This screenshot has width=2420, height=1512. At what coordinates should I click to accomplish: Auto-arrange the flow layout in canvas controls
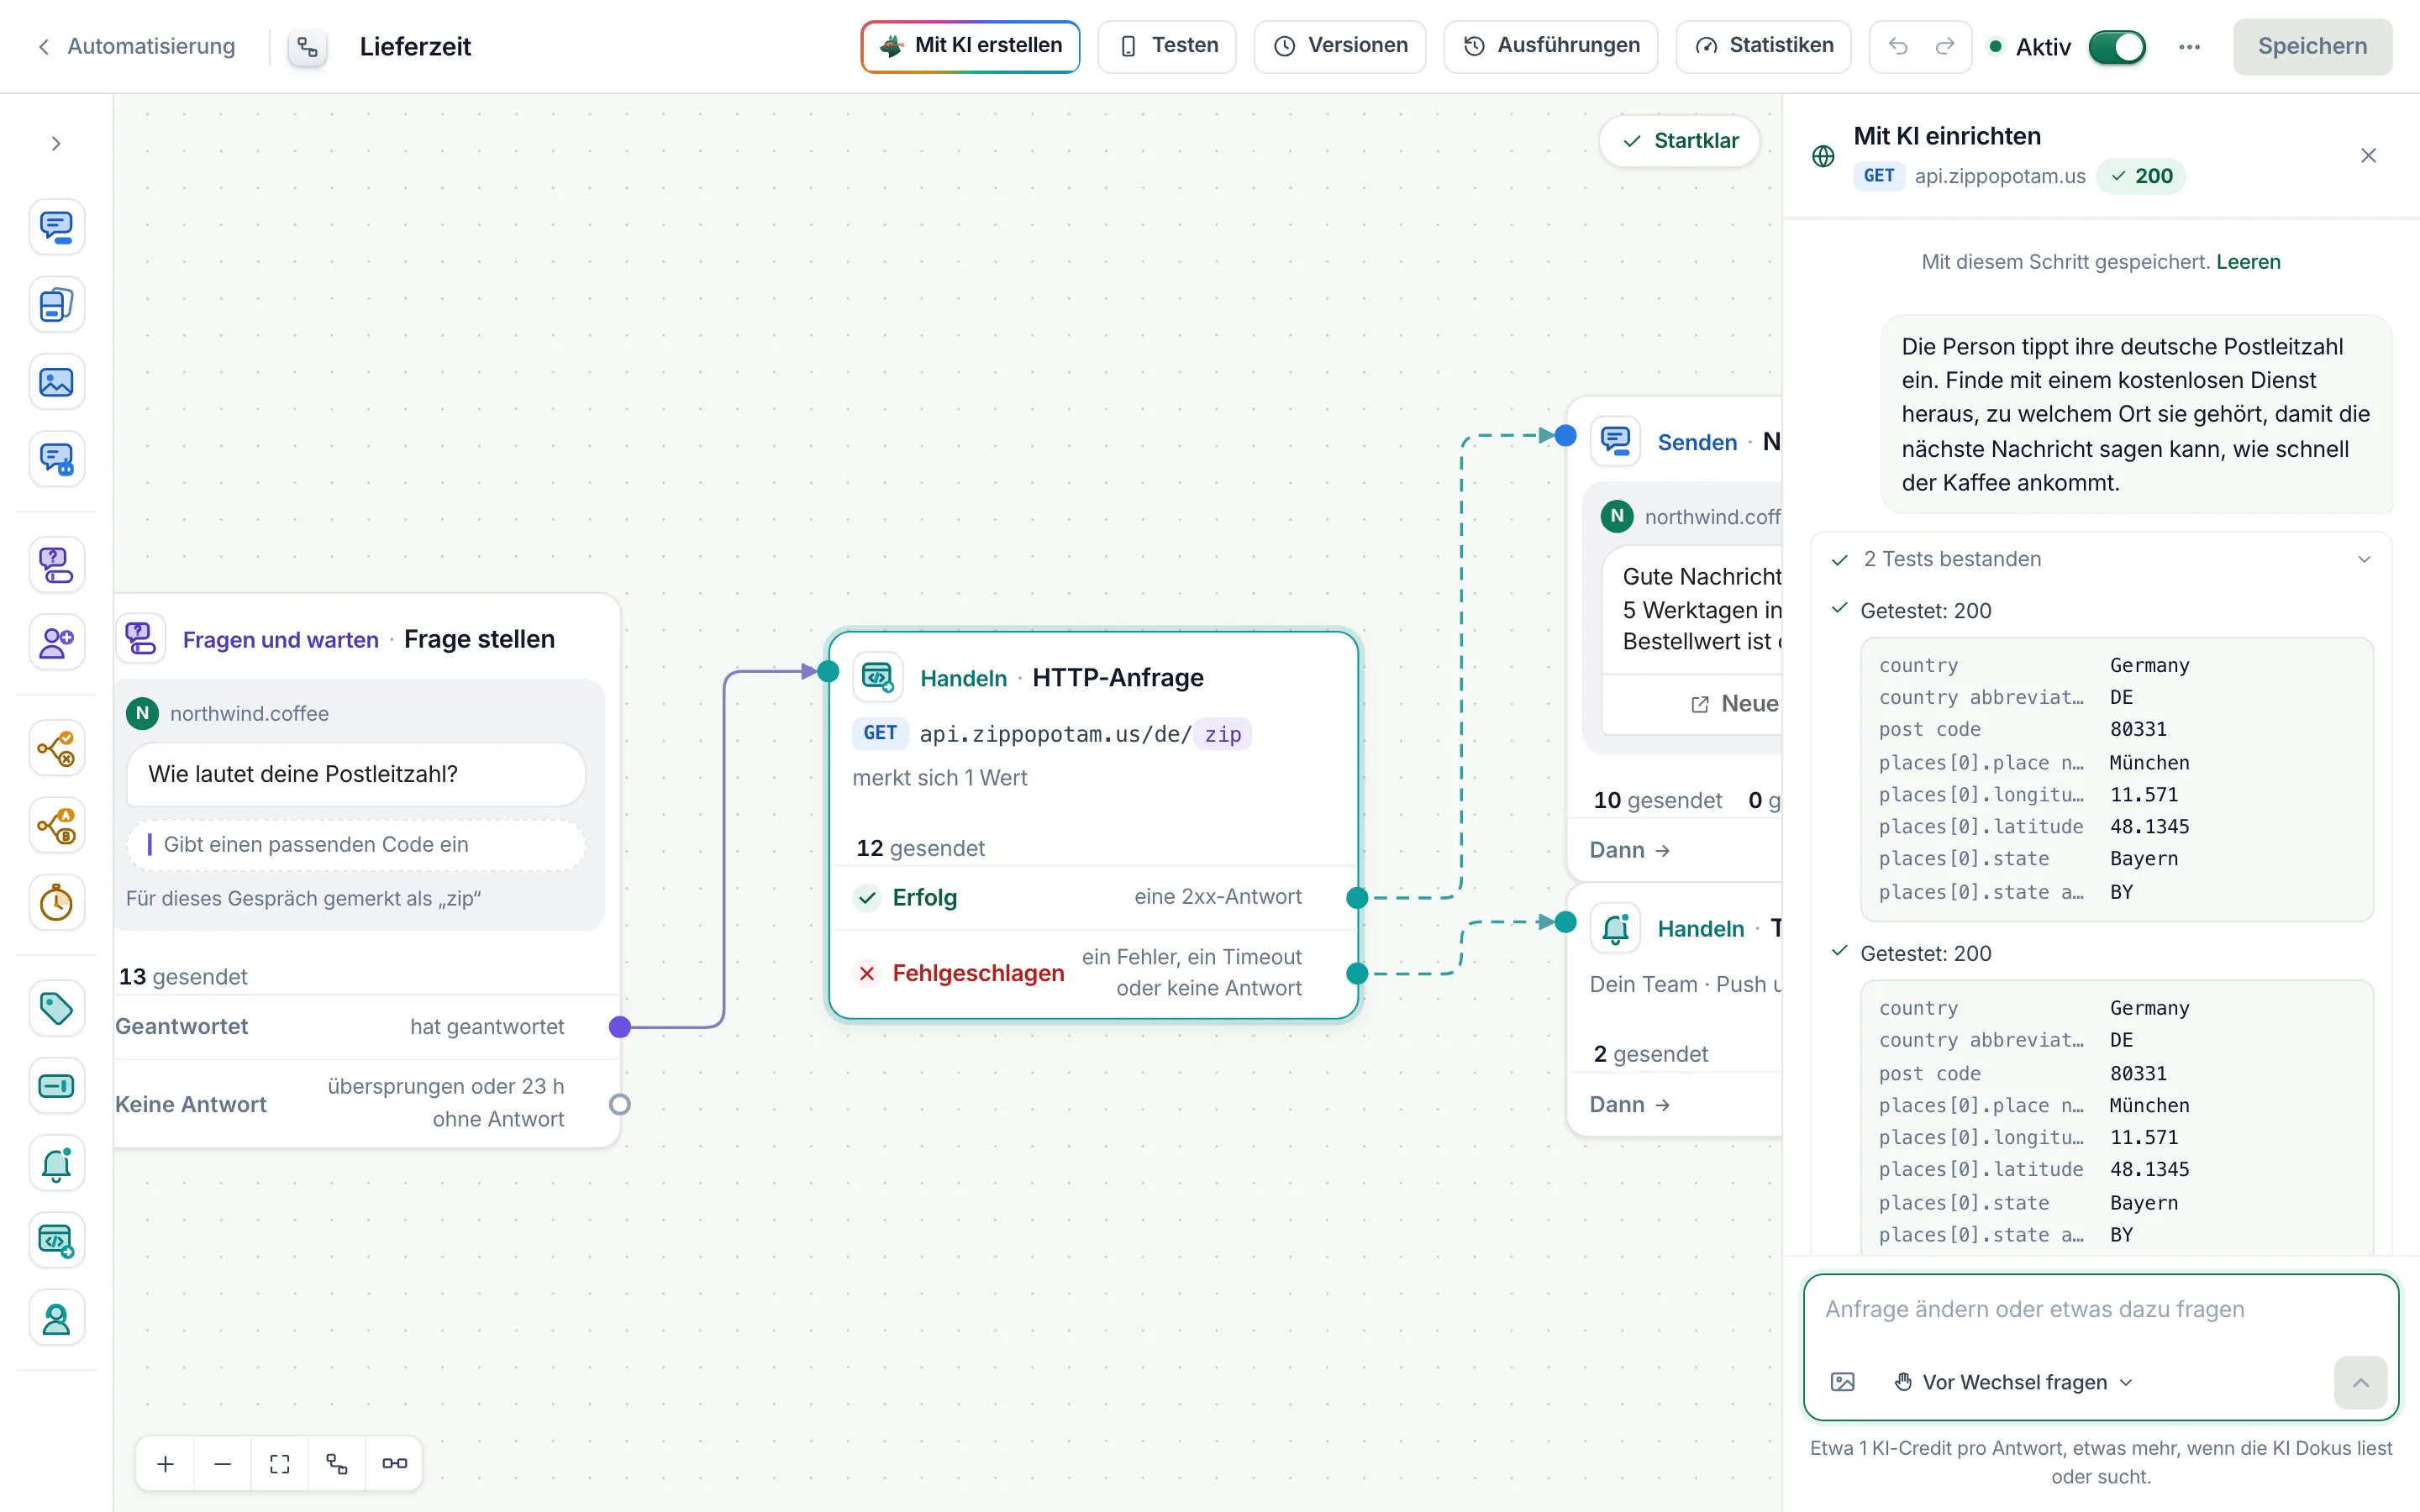coord(337,1464)
